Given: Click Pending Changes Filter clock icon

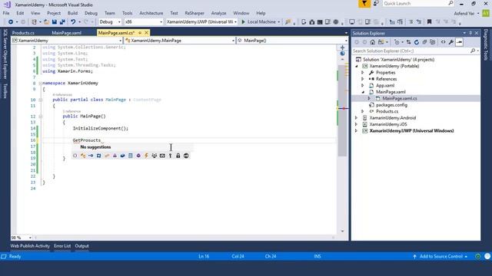Looking at the screenshot, I should click(x=397, y=42).
